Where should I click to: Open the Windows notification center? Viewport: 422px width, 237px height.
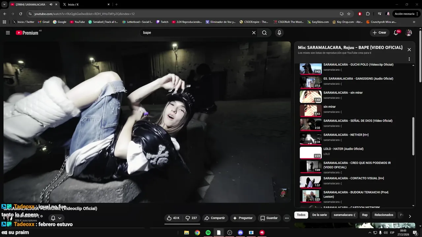coord(415,233)
